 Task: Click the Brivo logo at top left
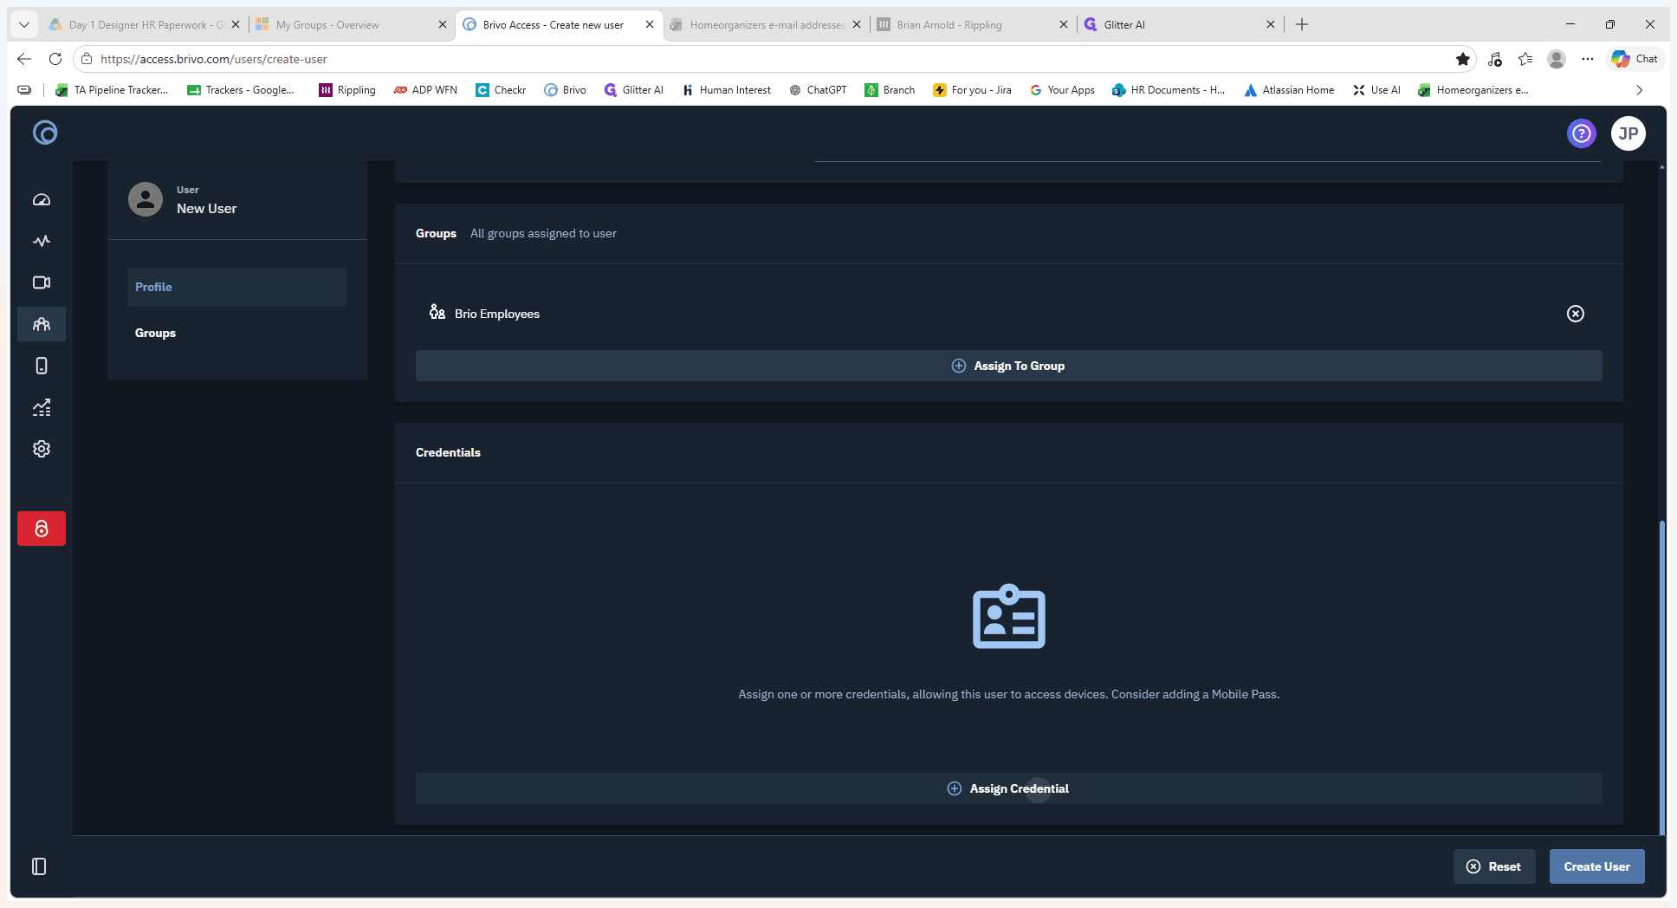tap(45, 133)
